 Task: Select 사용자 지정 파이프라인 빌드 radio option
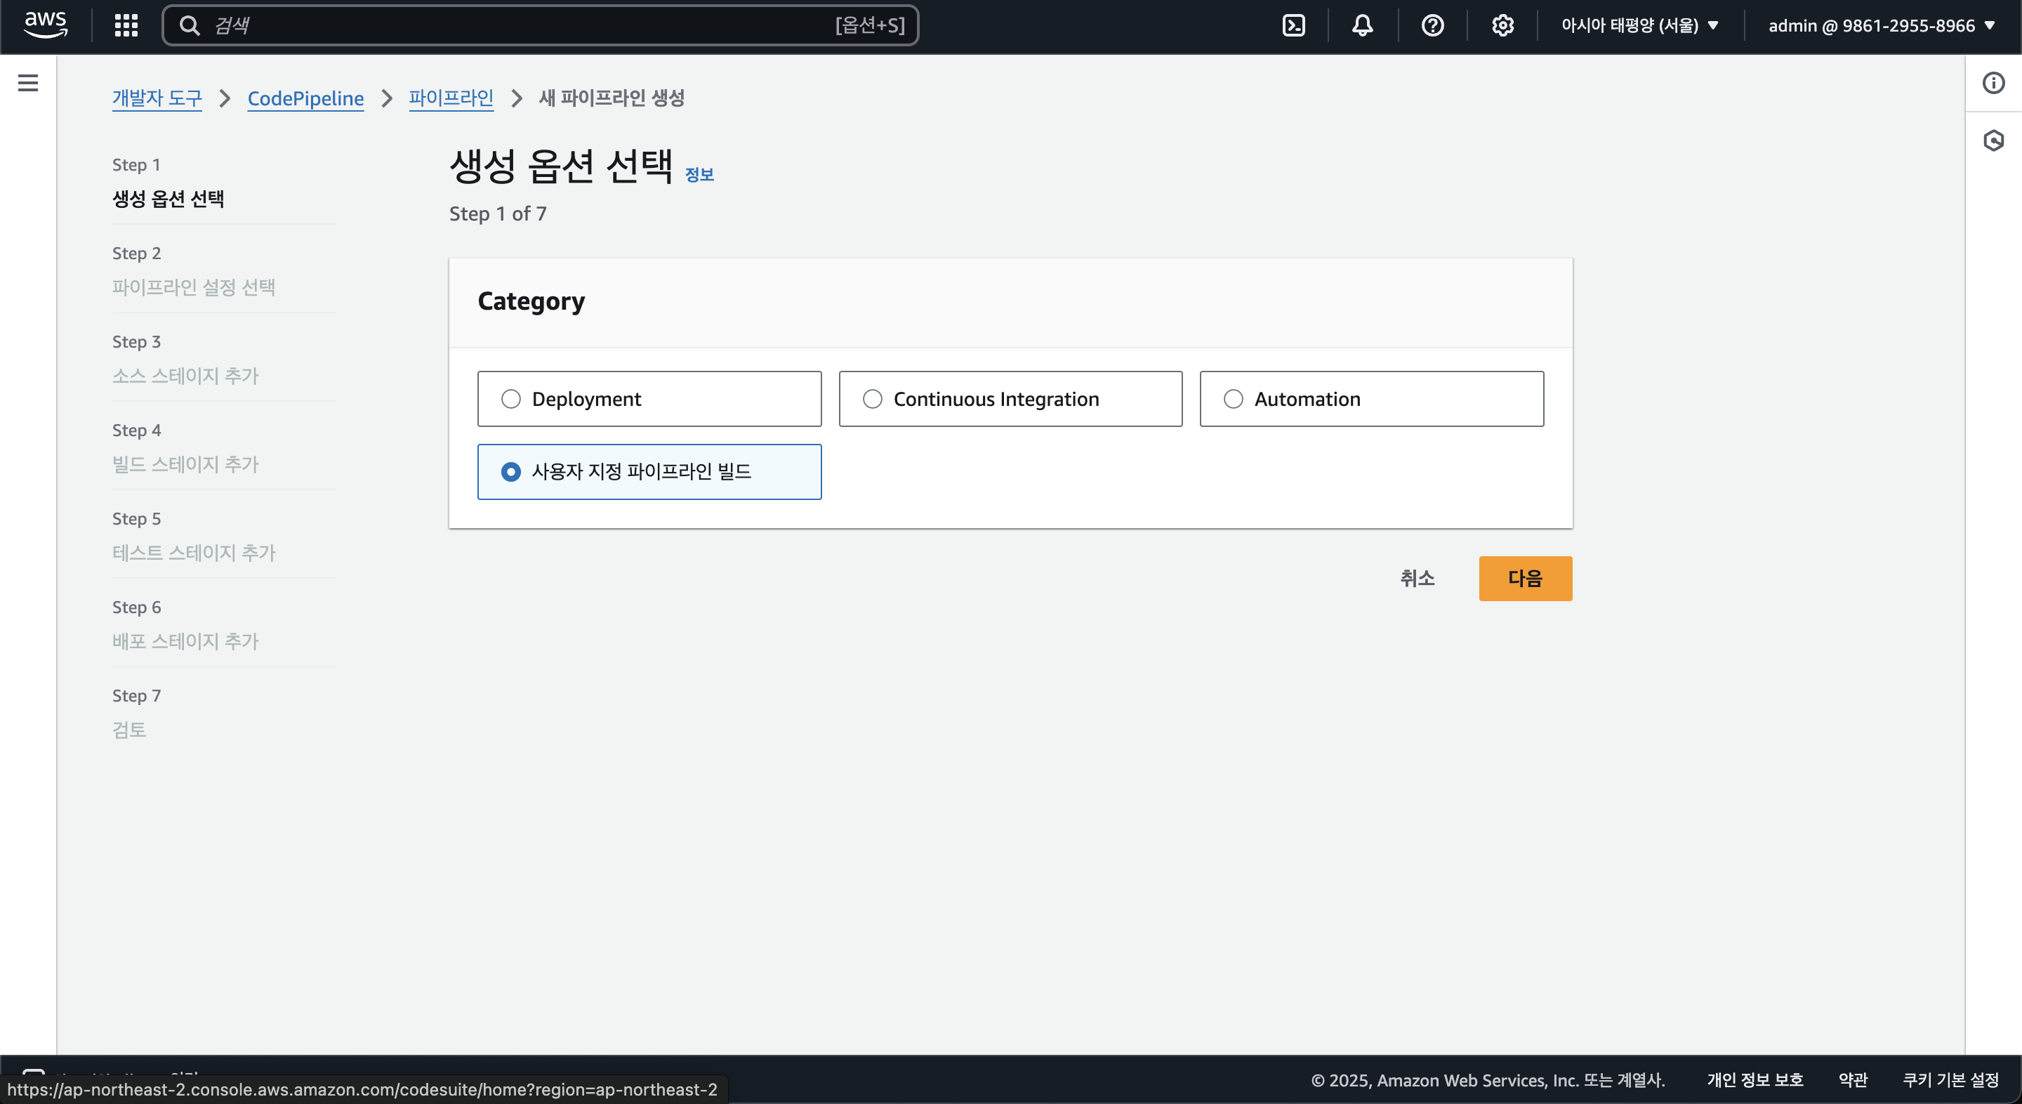coord(511,471)
